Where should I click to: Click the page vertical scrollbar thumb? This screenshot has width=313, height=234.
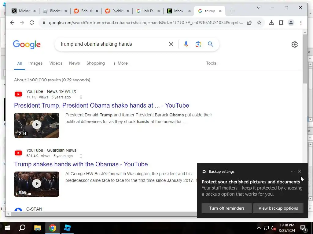(305, 59)
